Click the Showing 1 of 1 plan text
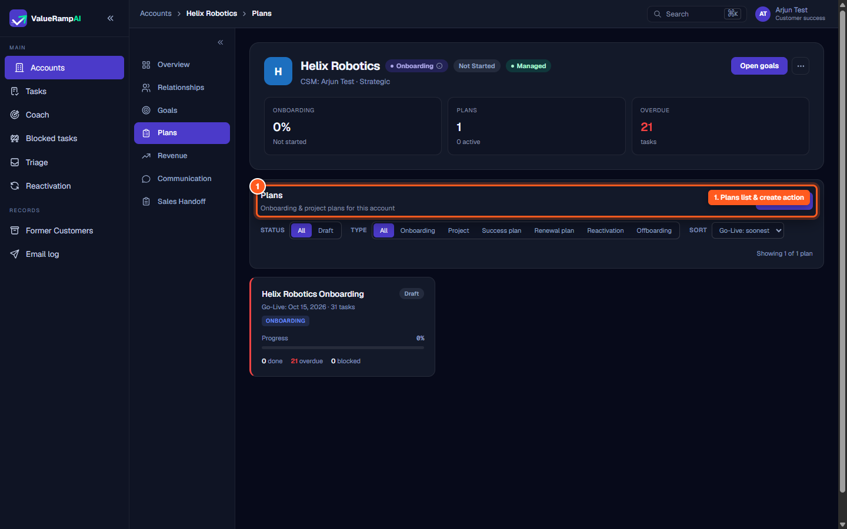 (785, 254)
